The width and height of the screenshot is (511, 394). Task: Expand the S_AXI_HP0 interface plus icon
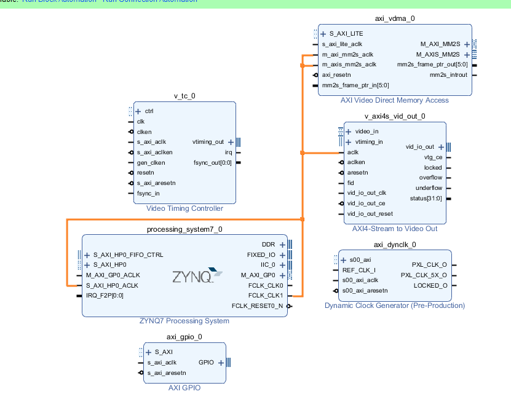(x=87, y=265)
